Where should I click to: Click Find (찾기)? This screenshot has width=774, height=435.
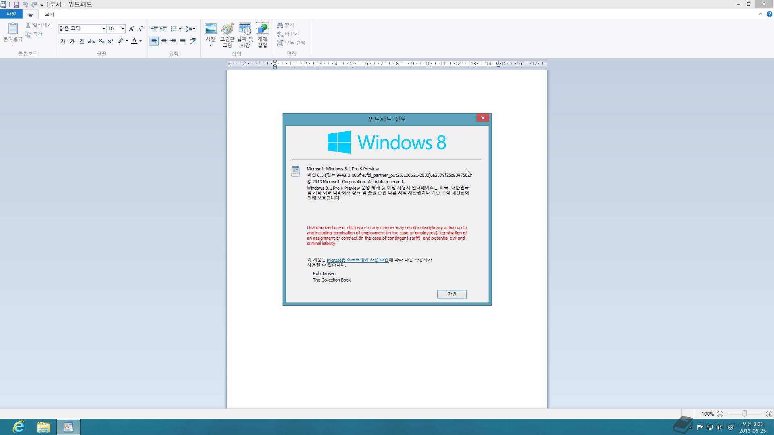[x=286, y=25]
